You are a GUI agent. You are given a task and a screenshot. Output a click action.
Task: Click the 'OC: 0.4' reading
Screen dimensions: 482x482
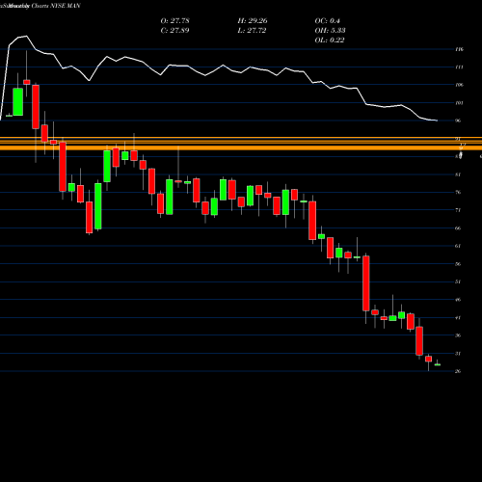click(327, 21)
